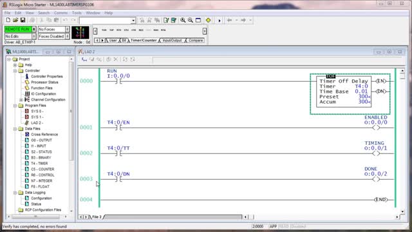The width and height of the screenshot is (412, 232).
Task: Open the REMOTE RUN mode dropdown
Action: coord(34,29)
